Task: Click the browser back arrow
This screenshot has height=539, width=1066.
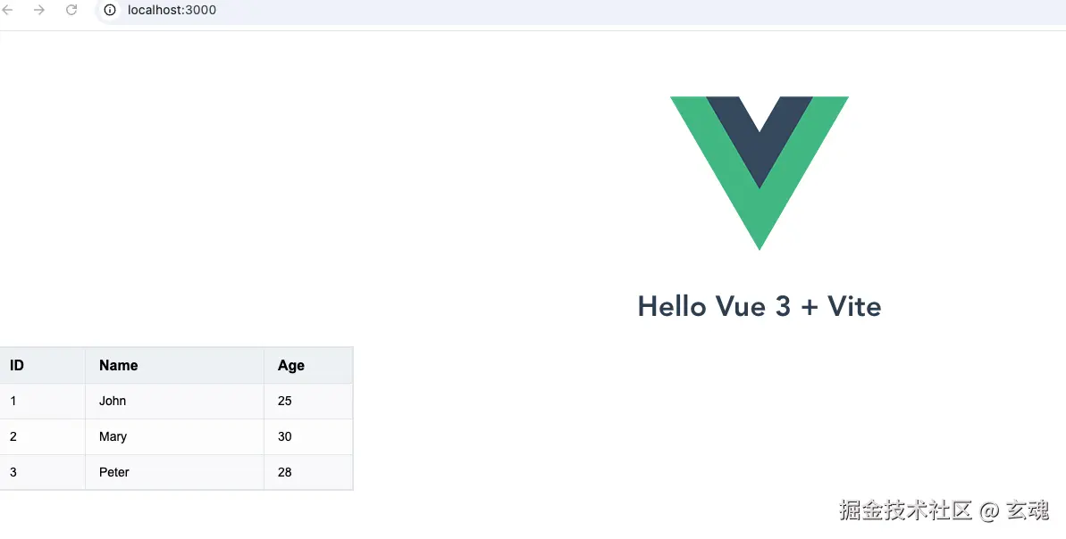Action: [8, 10]
